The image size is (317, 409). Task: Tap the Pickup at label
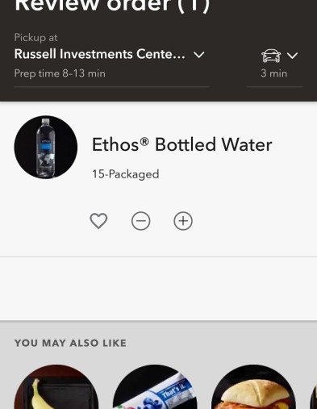pyautogui.click(x=35, y=38)
